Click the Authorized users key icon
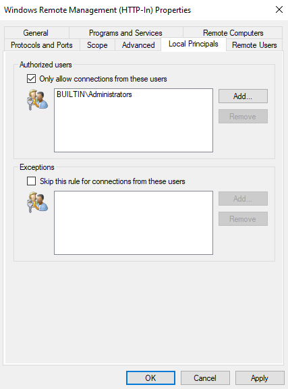The width and height of the screenshot is (288, 389). [x=37, y=100]
